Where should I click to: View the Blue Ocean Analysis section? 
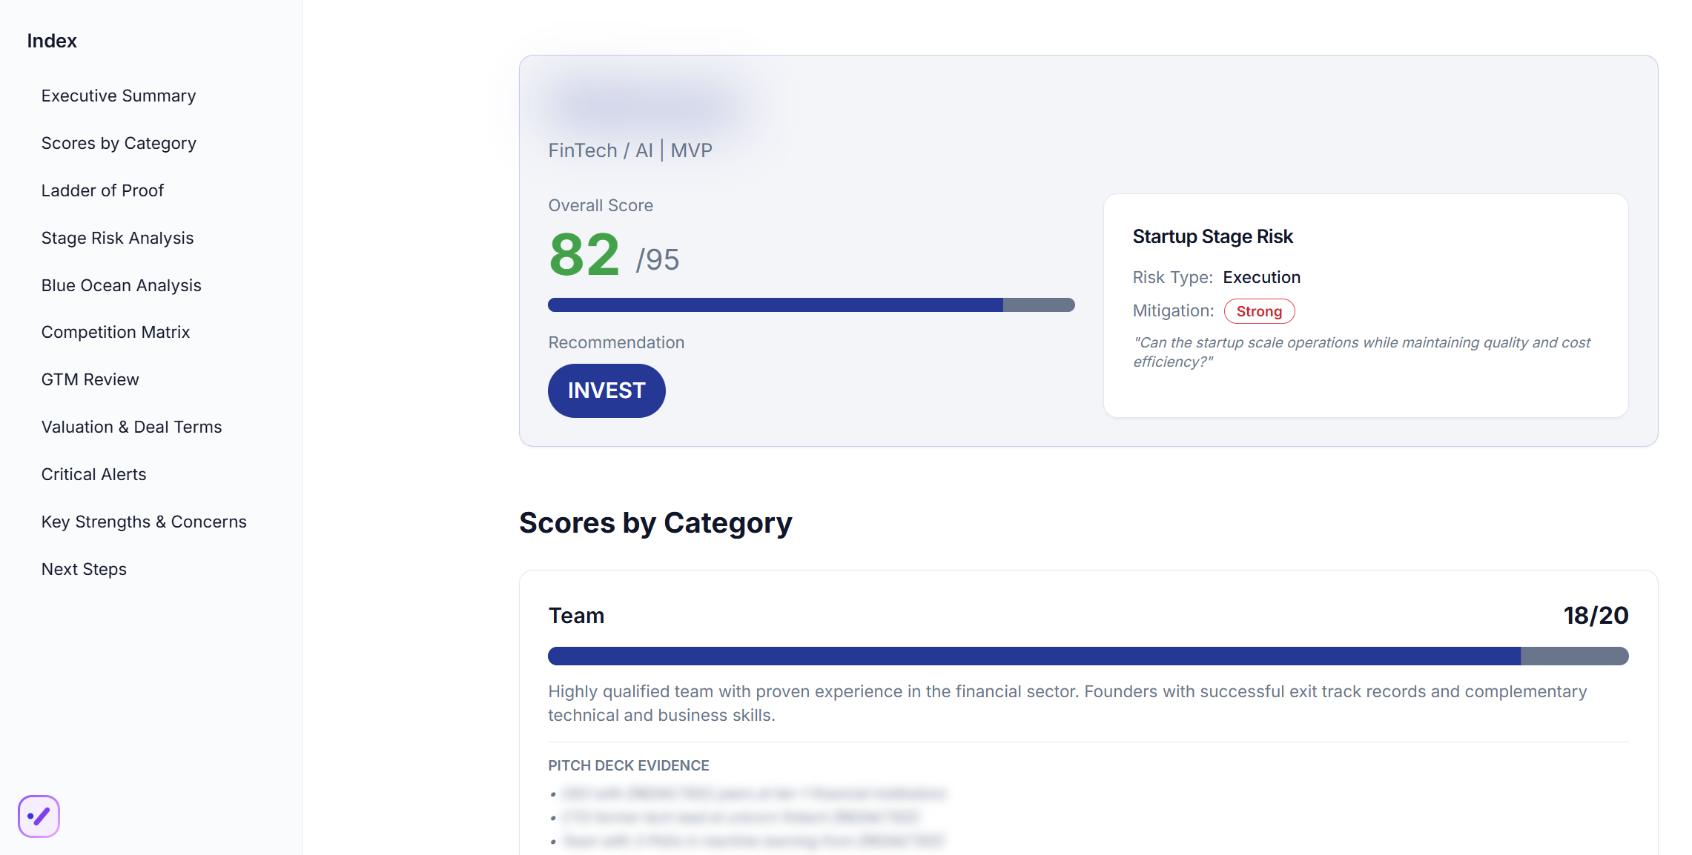pyautogui.click(x=121, y=285)
